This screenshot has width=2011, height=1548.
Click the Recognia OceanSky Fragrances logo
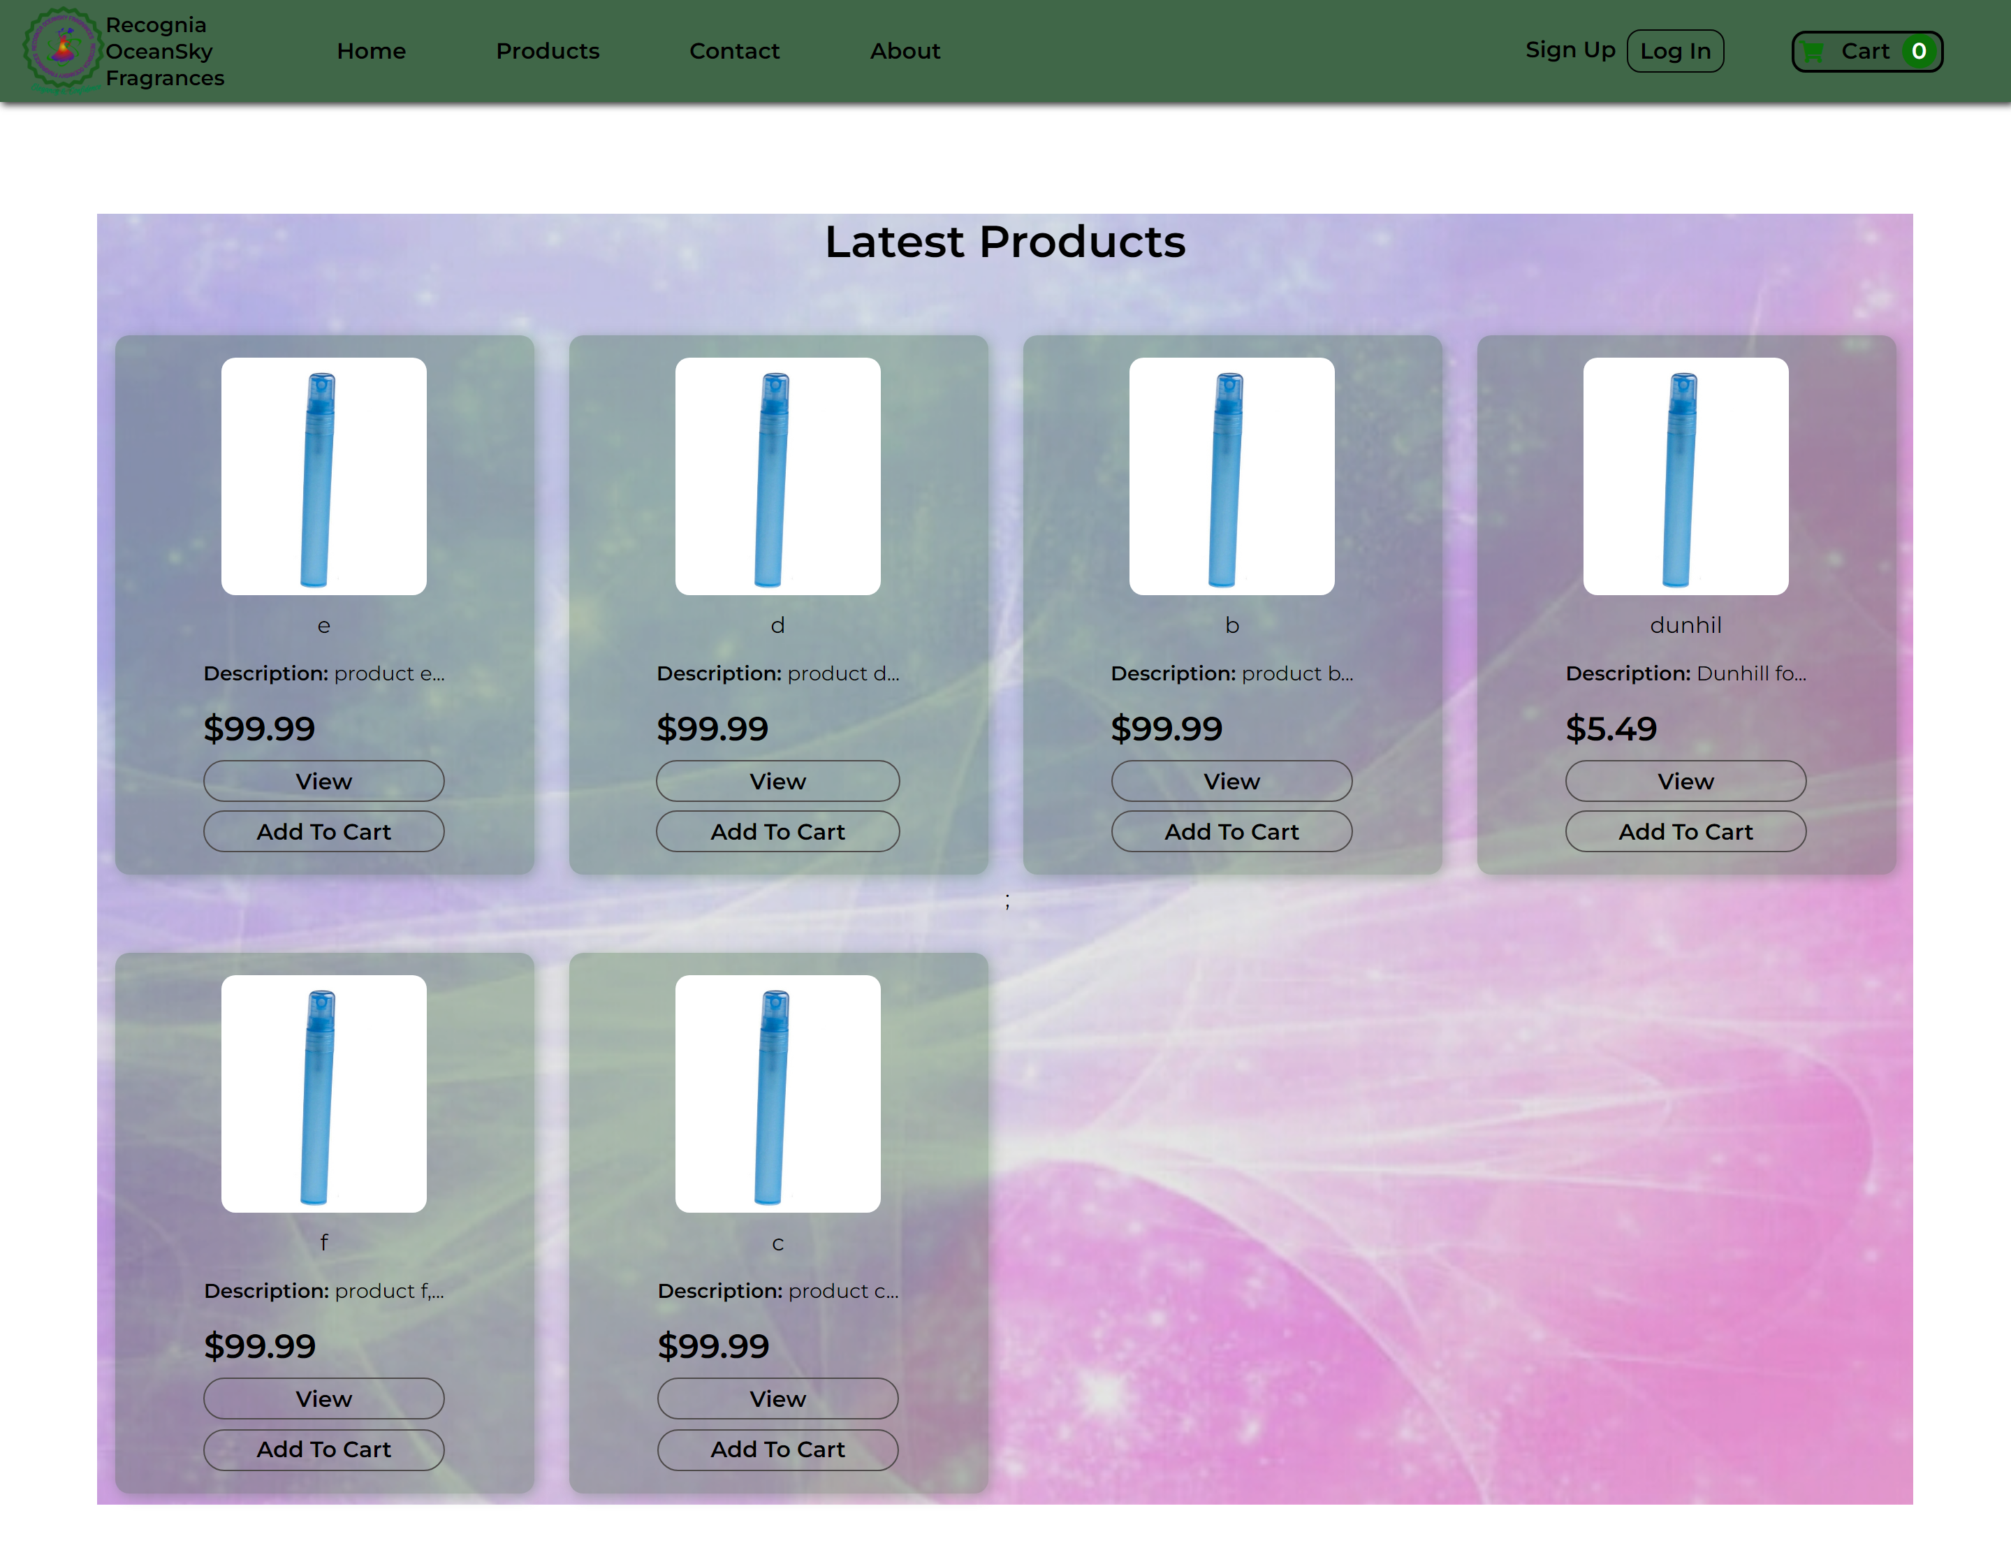tap(61, 50)
